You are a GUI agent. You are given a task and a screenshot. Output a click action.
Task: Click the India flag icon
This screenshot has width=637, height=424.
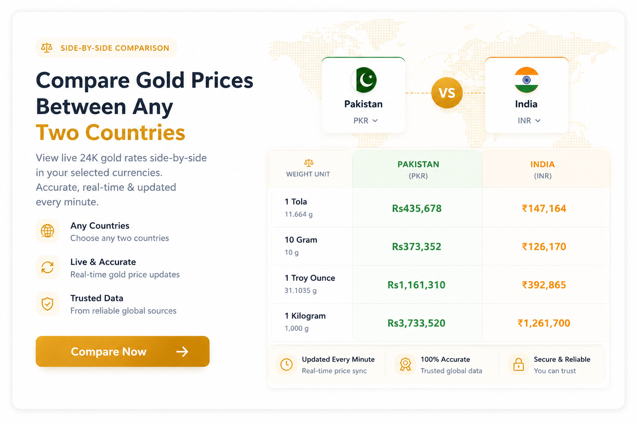pyautogui.click(x=526, y=80)
